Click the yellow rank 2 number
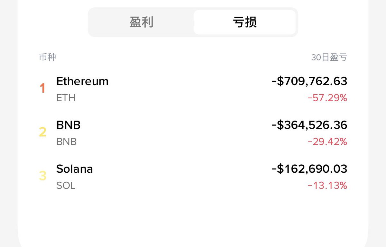 click(43, 132)
